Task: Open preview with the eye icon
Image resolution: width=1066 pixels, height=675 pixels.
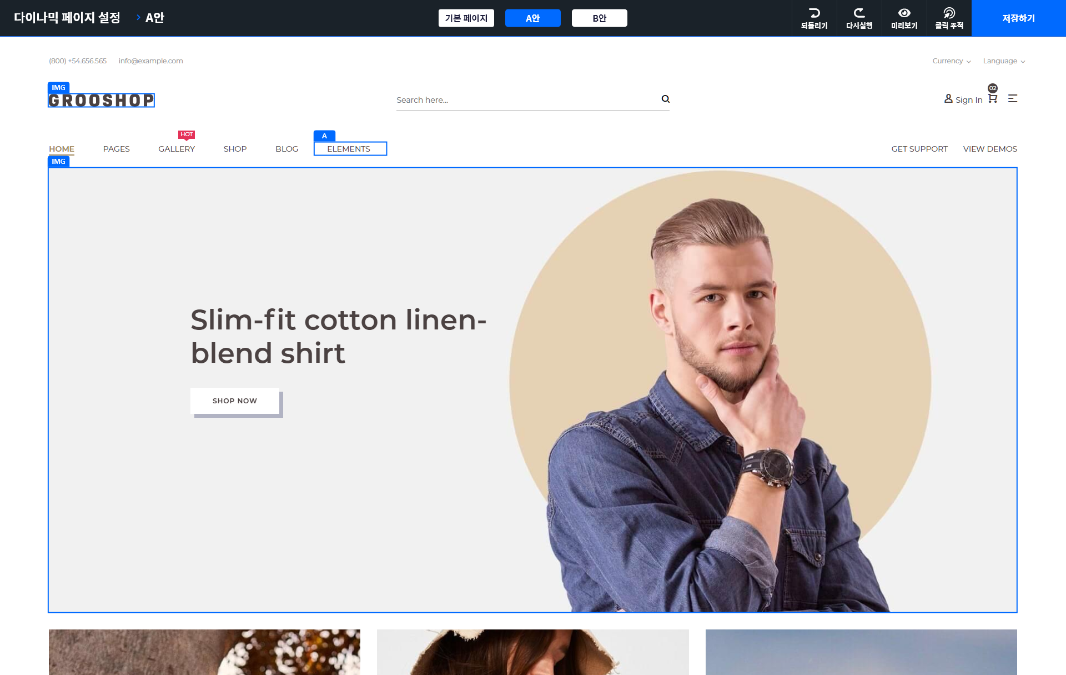Action: click(x=904, y=13)
